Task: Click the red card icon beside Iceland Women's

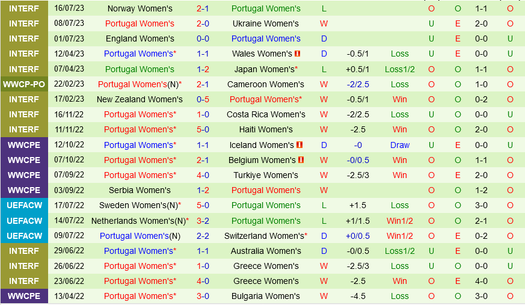Action: click(299, 145)
